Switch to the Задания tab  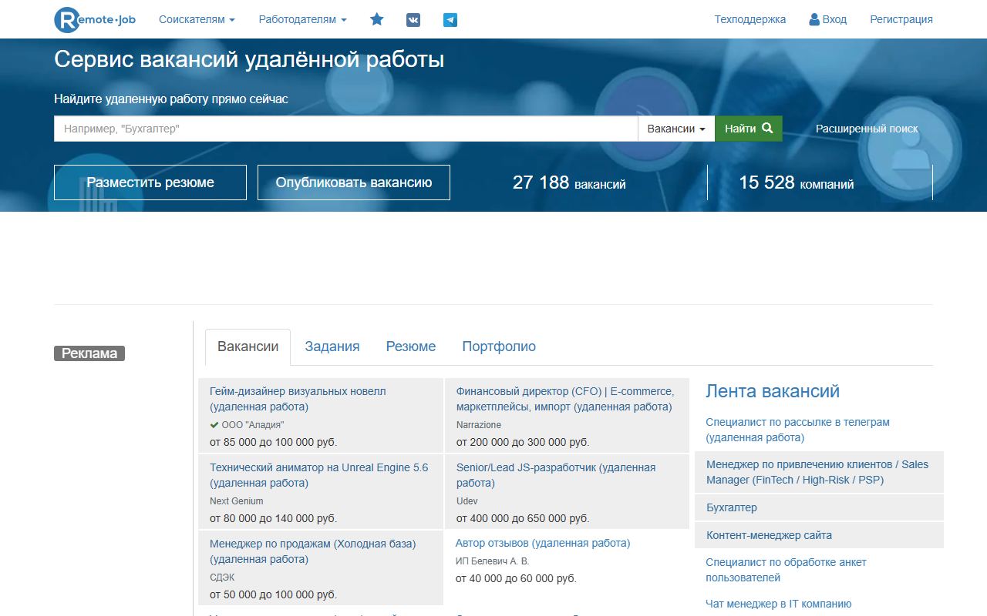pos(332,346)
